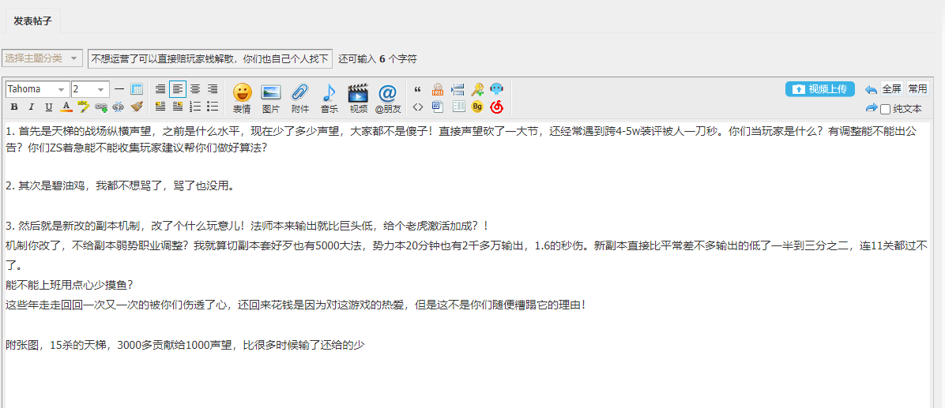This screenshot has width=945, height=408.
Task: Mention a friend with @朋友
Action: (387, 98)
